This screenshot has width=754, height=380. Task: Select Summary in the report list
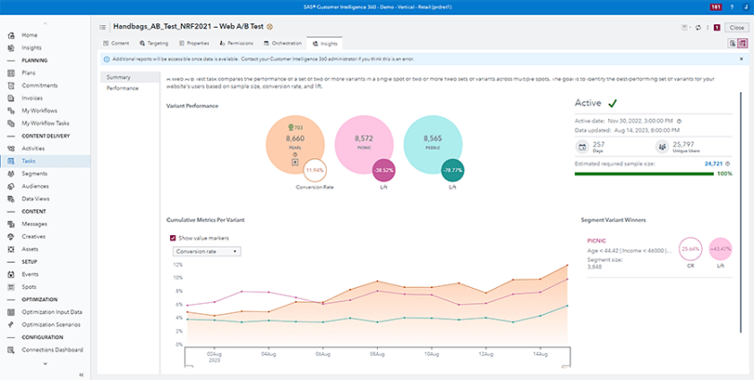coord(130,77)
